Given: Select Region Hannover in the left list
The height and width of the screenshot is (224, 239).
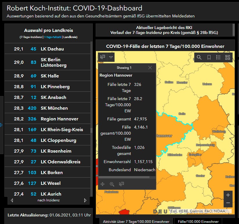Looking at the screenshot, I should pos(47,119).
